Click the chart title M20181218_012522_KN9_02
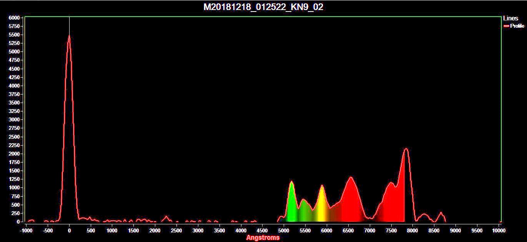 pyautogui.click(x=263, y=7)
